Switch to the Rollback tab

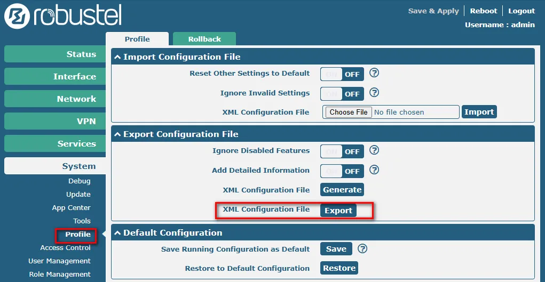(204, 39)
